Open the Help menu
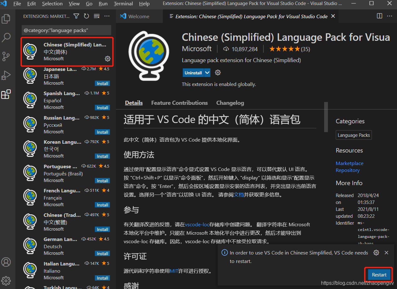This screenshot has height=289, width=397. (x=144, y=3)
